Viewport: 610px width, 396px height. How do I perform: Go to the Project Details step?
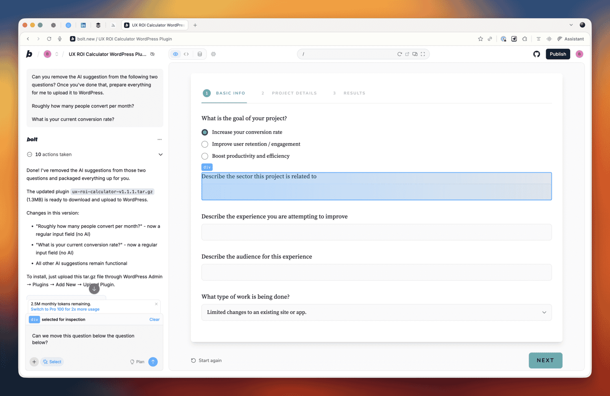click(289, 93)
